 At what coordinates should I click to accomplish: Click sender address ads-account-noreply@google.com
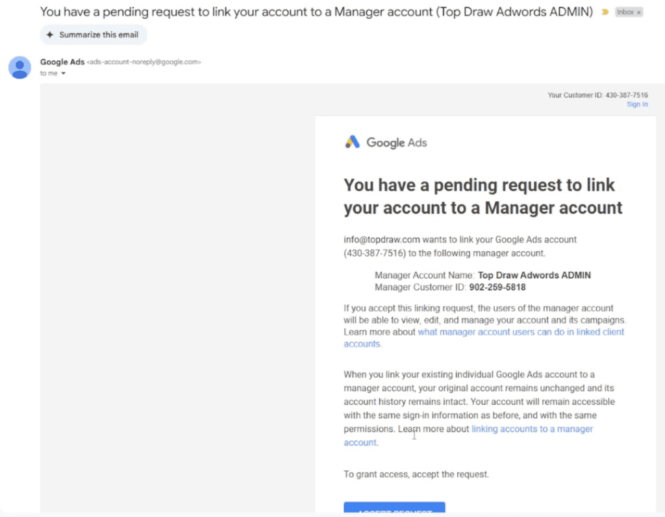144,62
